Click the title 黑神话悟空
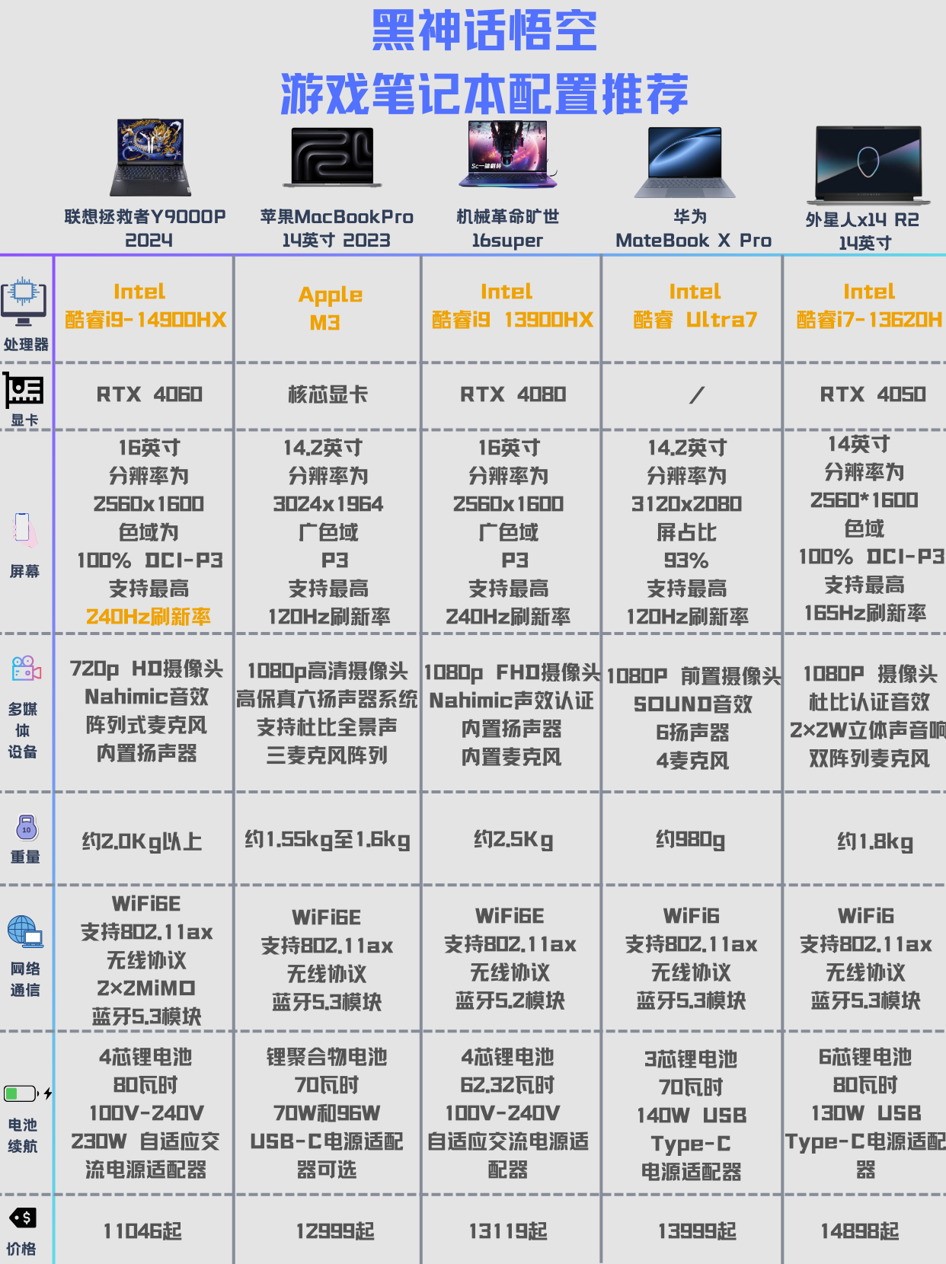The height and width of the screenshot is (1264, 946). (484, 30)
